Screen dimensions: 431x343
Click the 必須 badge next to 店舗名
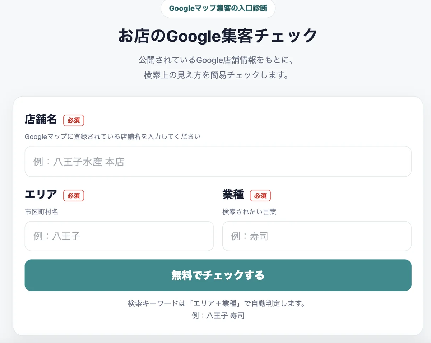pos(74,120)
